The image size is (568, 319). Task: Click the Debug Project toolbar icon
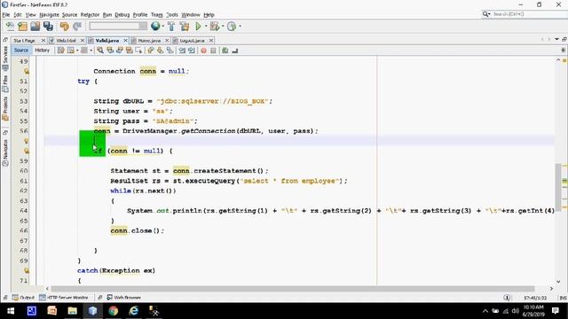pos(215,26)
